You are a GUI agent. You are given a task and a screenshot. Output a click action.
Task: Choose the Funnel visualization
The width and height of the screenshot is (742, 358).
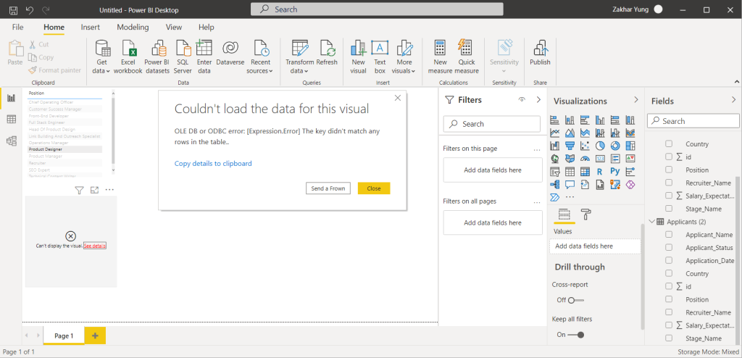point(570,146)
